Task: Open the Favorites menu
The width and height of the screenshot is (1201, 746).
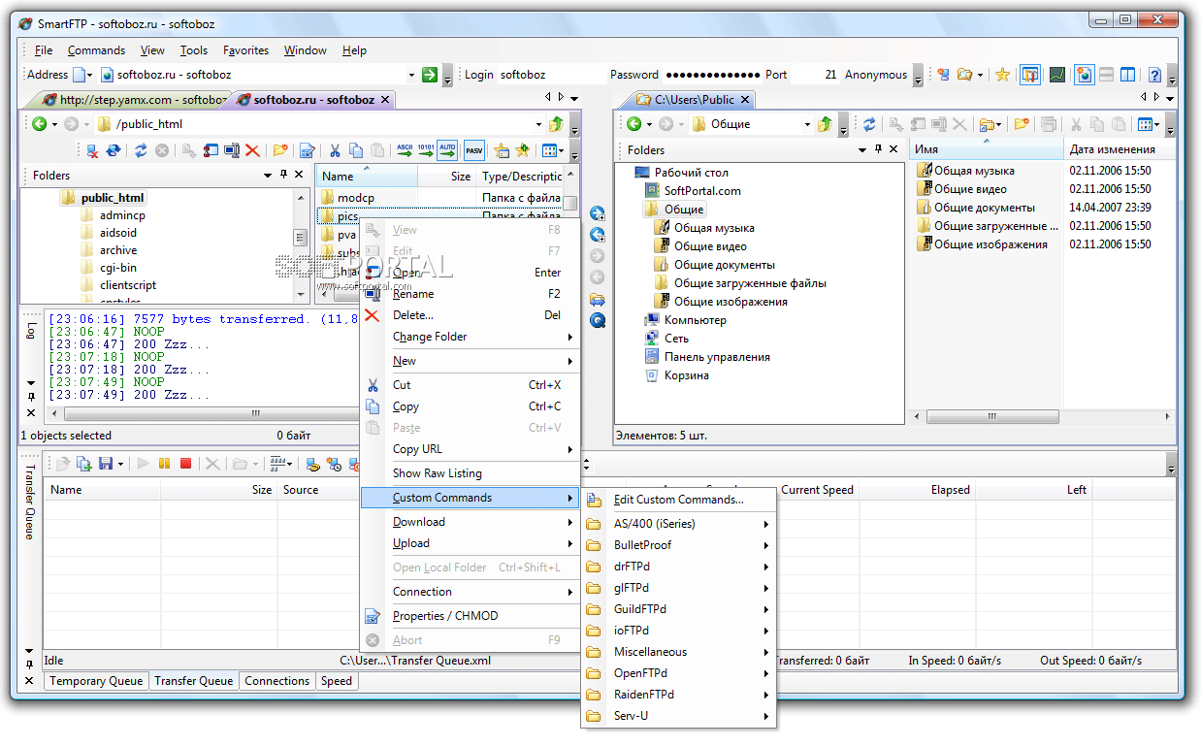Action: click(246, 50)
